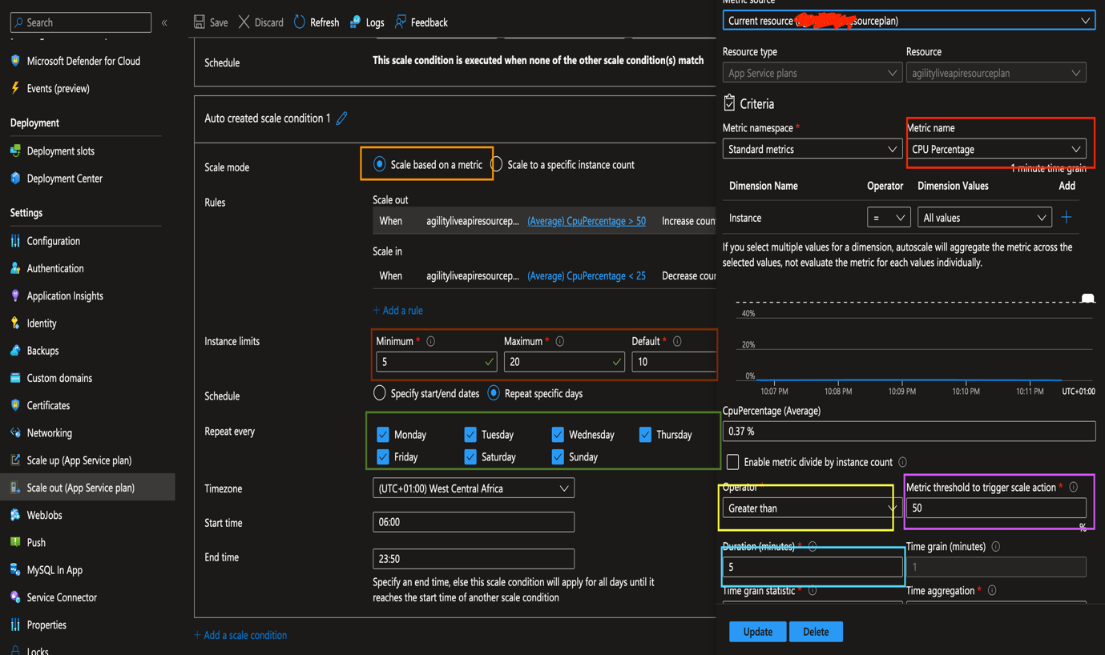Click the Application Insights bulb icon
Viewport: 1105px width, 655px height.
tap(15, 295)
